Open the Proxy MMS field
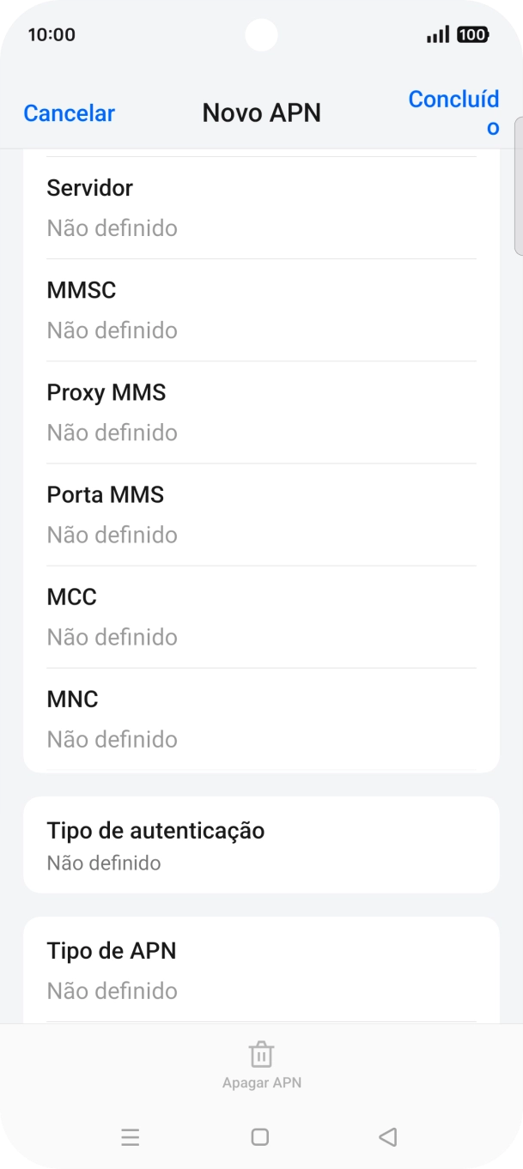This screenshot has height=1169, width=523. tap(261, 412)
